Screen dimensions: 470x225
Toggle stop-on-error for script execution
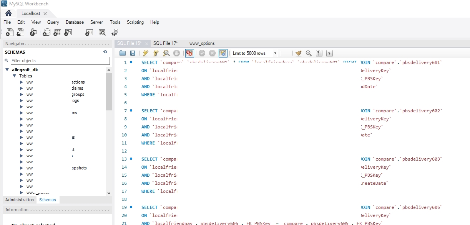click(189, 53)
